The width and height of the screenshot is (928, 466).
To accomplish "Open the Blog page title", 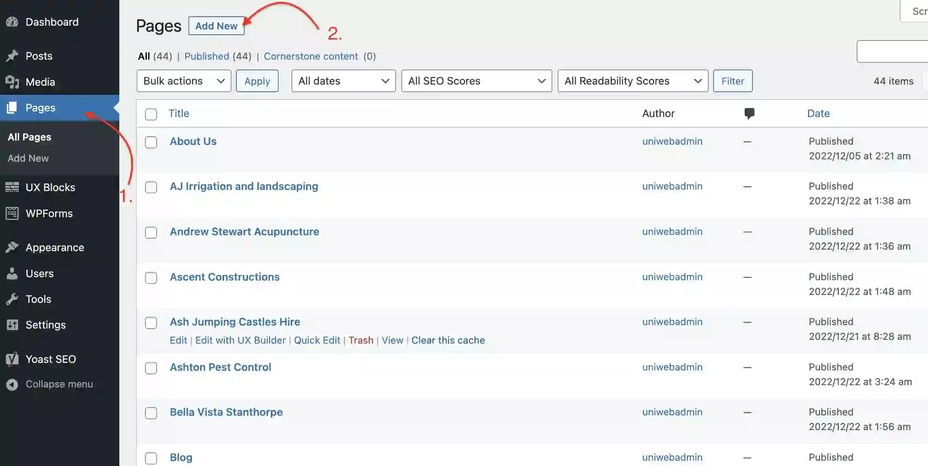I will click(181, 457).
